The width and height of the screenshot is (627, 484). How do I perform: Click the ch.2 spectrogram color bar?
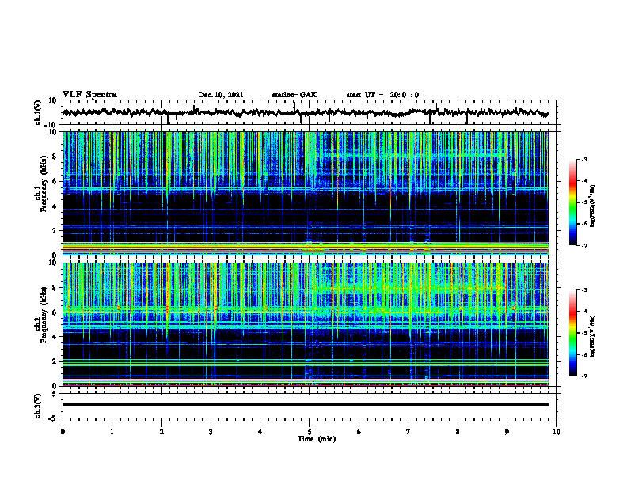[x=572, y=333]
